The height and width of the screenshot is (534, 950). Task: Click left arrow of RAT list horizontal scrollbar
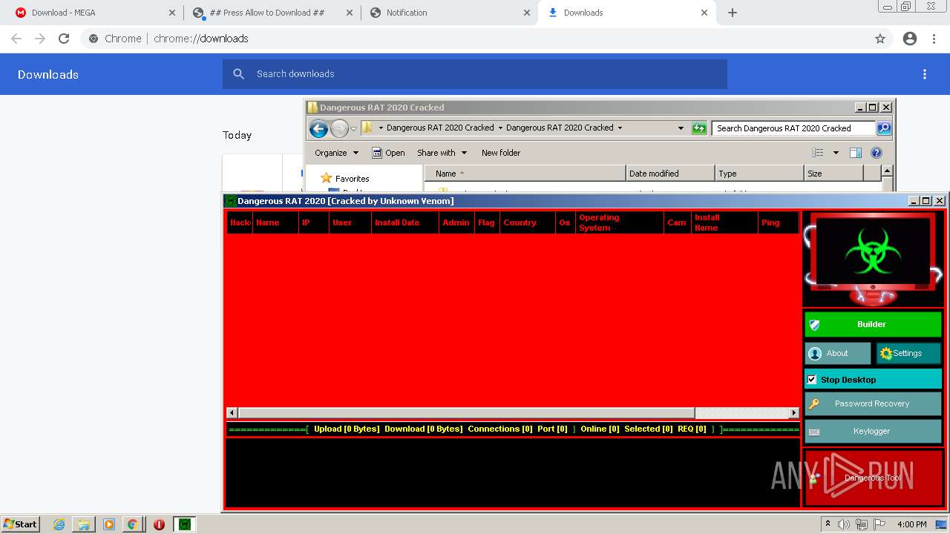pos(232,413)
